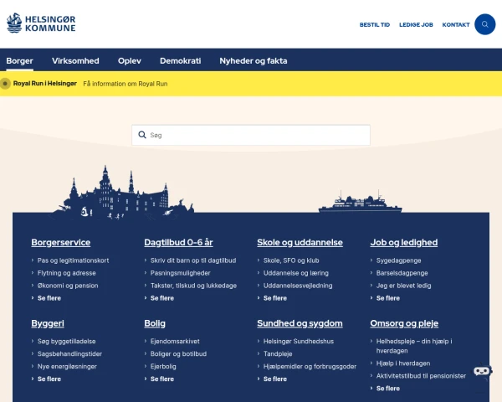The image size is (502, 402).
Task: Expand Se flere under Bolig
Action: (162, 379)
